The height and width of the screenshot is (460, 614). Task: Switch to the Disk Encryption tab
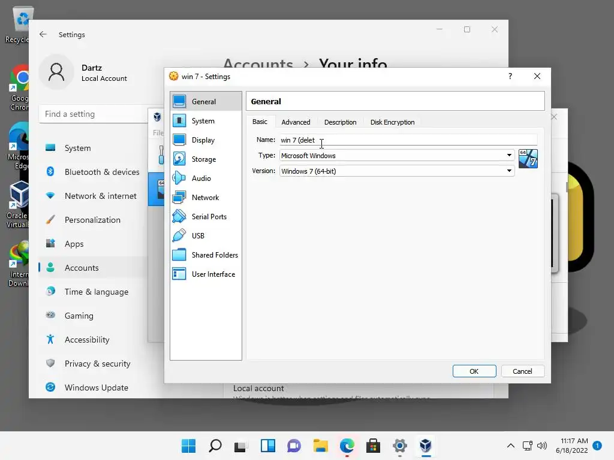(392, 122)
